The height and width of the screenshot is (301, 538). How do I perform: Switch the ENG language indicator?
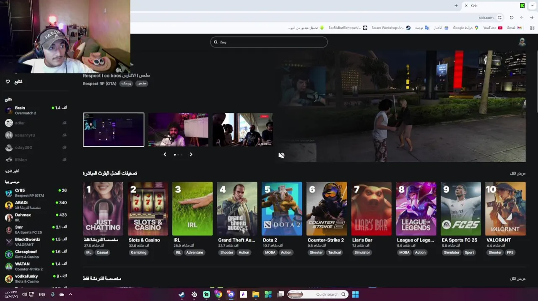42,294
